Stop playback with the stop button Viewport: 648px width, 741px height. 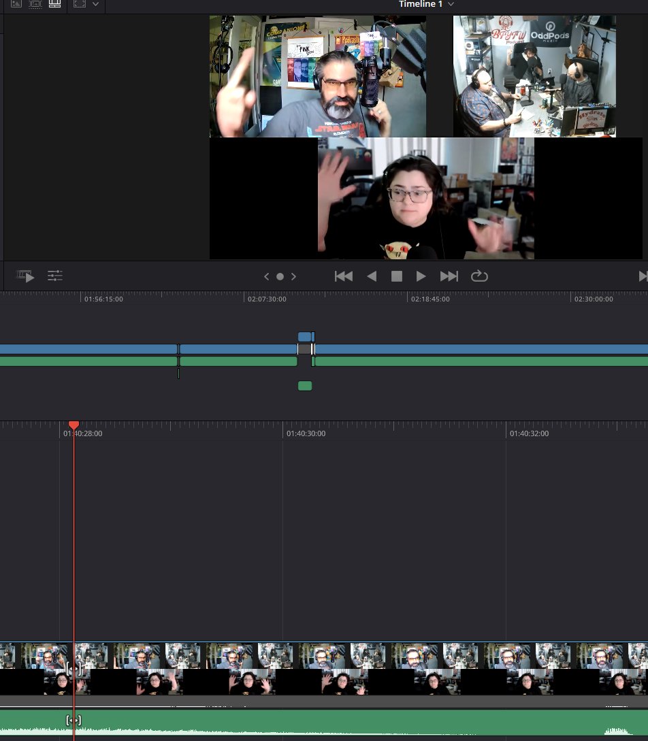397,276
